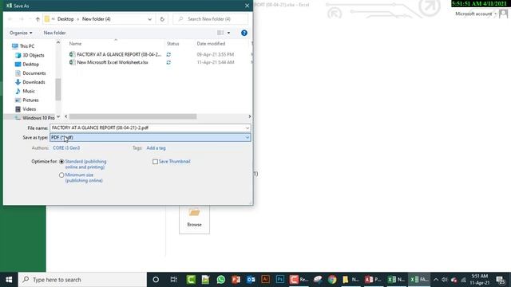Open Outlook from taskbar
This screenshot has height=287, width=511.
[251, 280]
